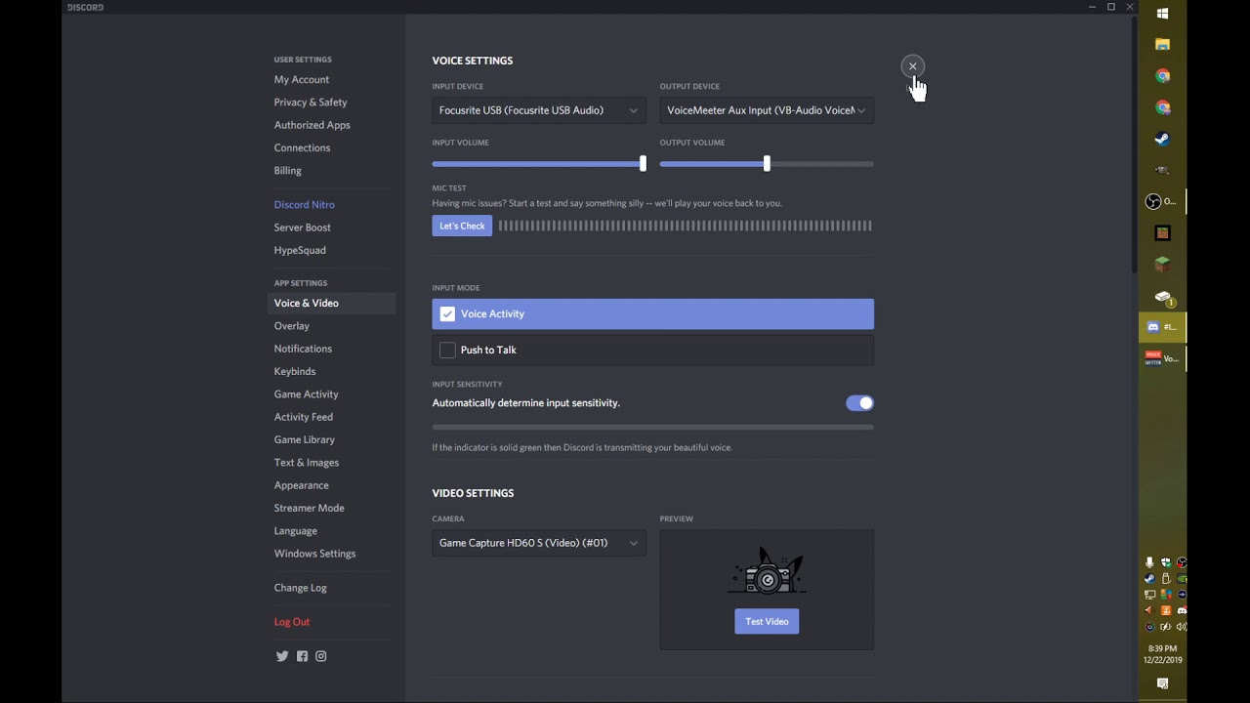Select the Voice Activity checkbox

447,313
